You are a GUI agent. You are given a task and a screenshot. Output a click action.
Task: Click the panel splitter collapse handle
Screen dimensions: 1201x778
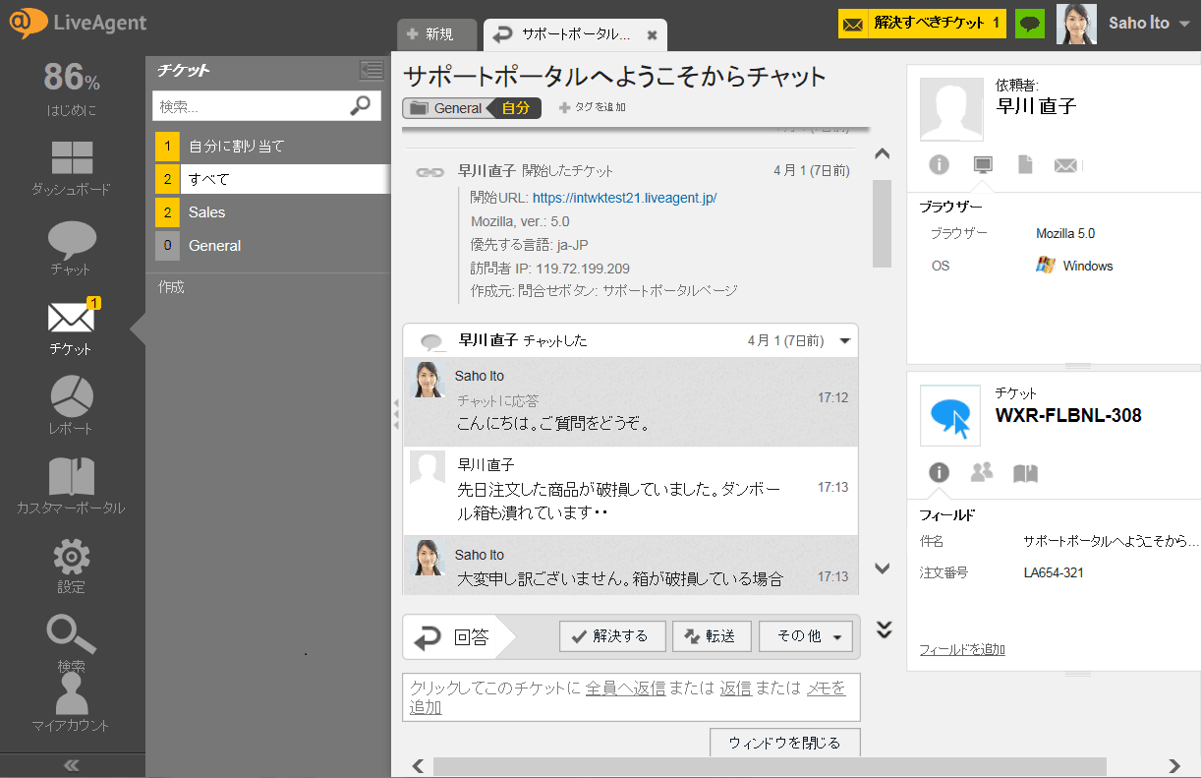395,415
